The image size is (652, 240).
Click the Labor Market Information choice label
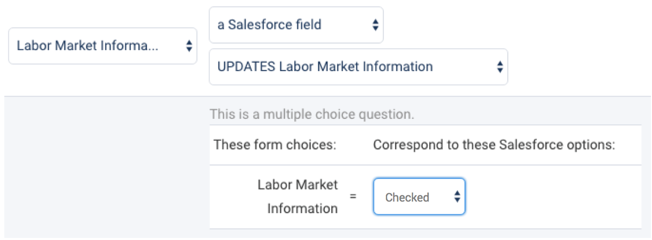tap(298, 197)
